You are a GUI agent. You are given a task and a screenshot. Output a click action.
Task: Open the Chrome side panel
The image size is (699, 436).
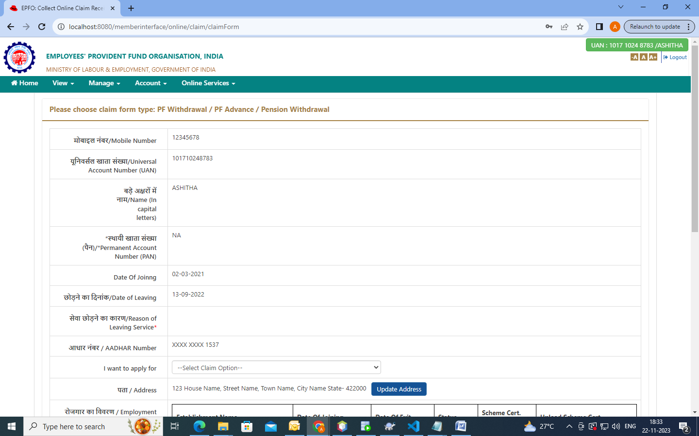pos(599,27)
